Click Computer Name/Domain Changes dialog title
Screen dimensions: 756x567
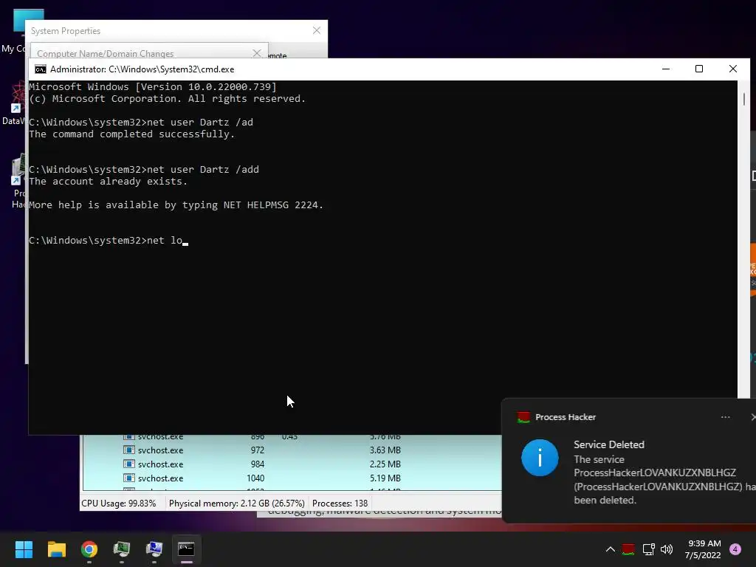click(105, 53)
